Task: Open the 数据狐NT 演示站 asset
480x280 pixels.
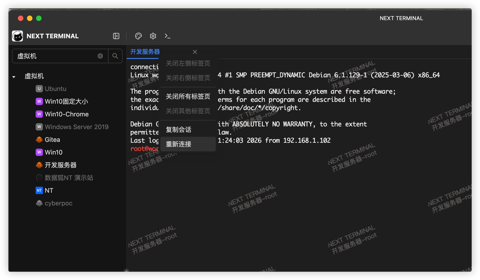Action: pos(69,178)
